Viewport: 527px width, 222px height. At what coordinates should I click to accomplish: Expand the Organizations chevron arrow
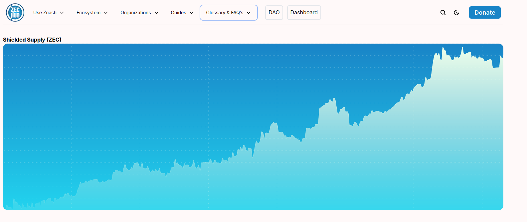coord(156,13)
